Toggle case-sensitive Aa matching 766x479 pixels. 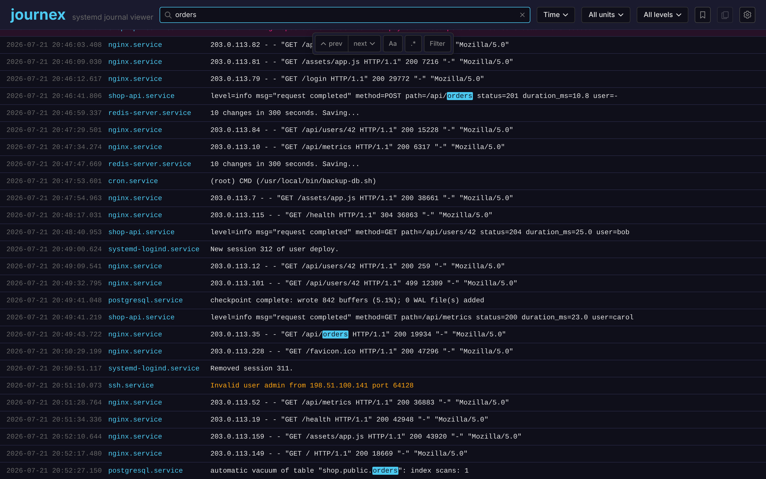(393, 44)
